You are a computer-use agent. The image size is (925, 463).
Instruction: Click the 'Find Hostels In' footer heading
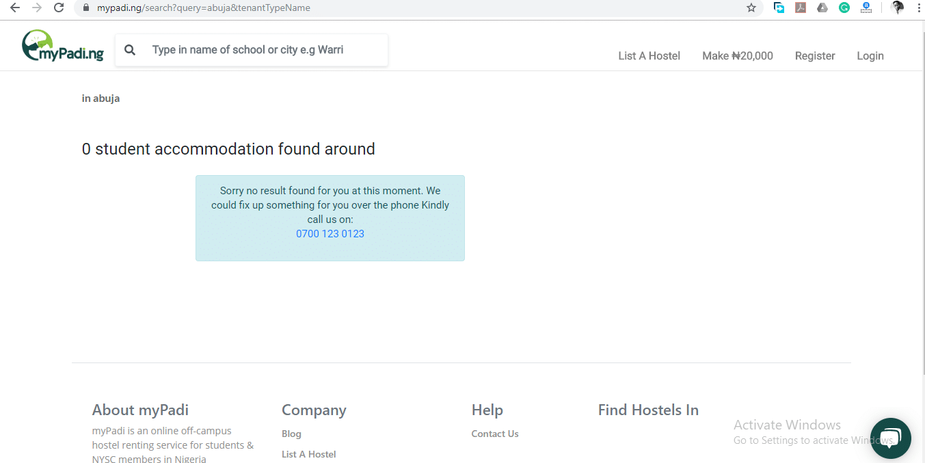(x=648, y=410)
